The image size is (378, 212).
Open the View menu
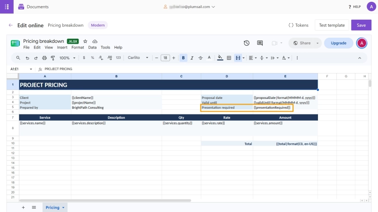[x=49, y=48]
